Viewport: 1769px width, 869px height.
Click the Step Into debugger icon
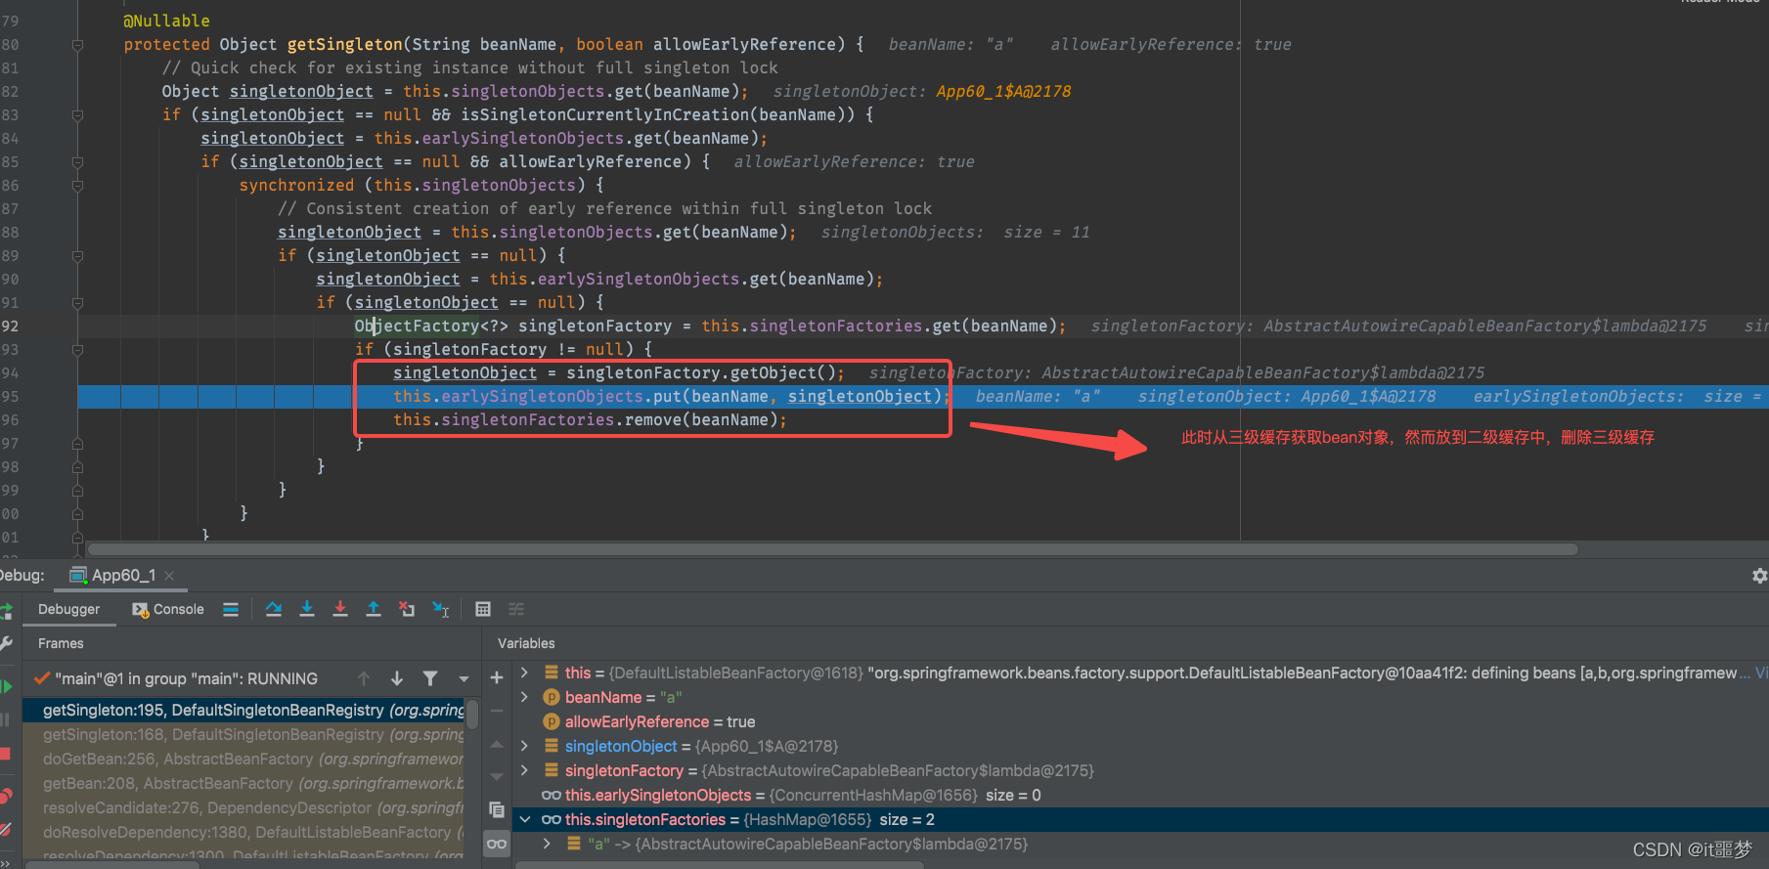[x=307, y=609]
